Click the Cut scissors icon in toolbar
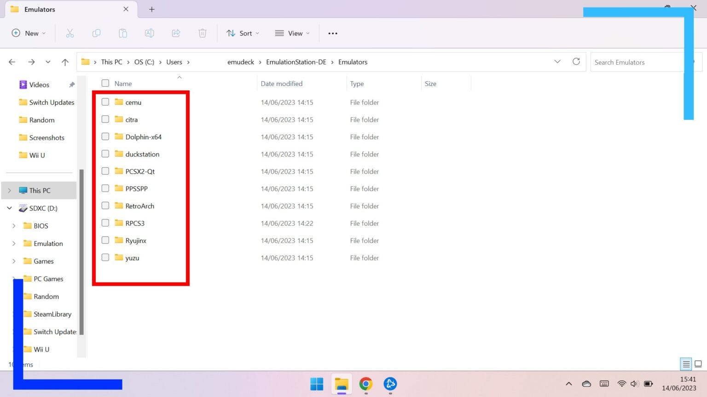This screenshot has width=707, height=397. click(70, 33)
